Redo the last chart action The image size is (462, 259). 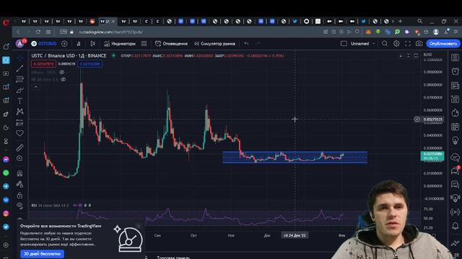point(258,43)
